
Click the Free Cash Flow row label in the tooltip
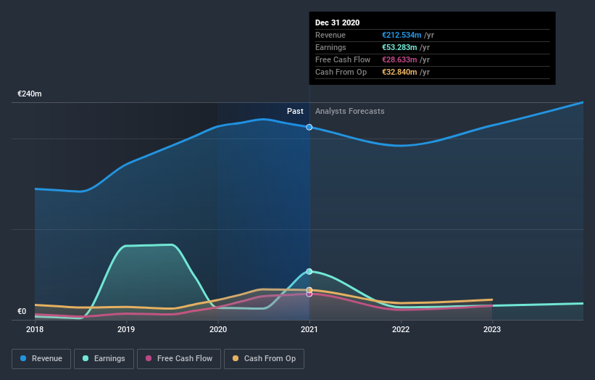pos(343,59)
